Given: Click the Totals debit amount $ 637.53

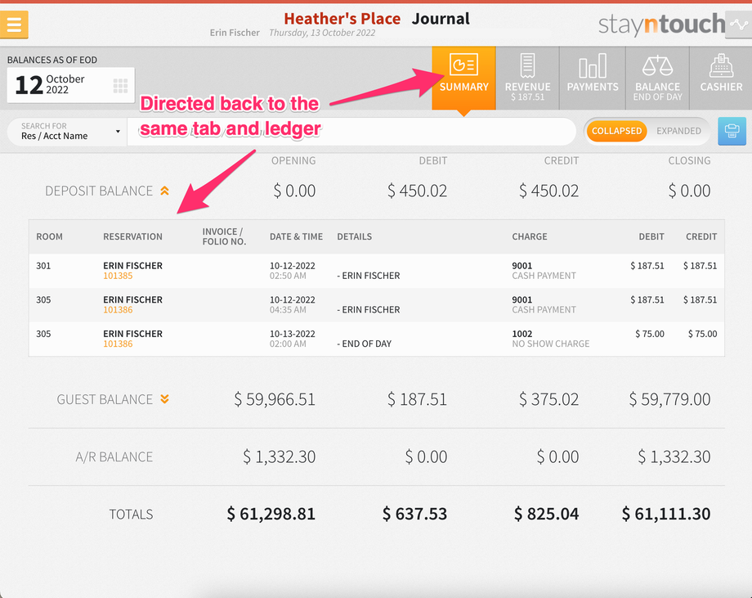Looking at the screenshot, I should coord(415,514).
